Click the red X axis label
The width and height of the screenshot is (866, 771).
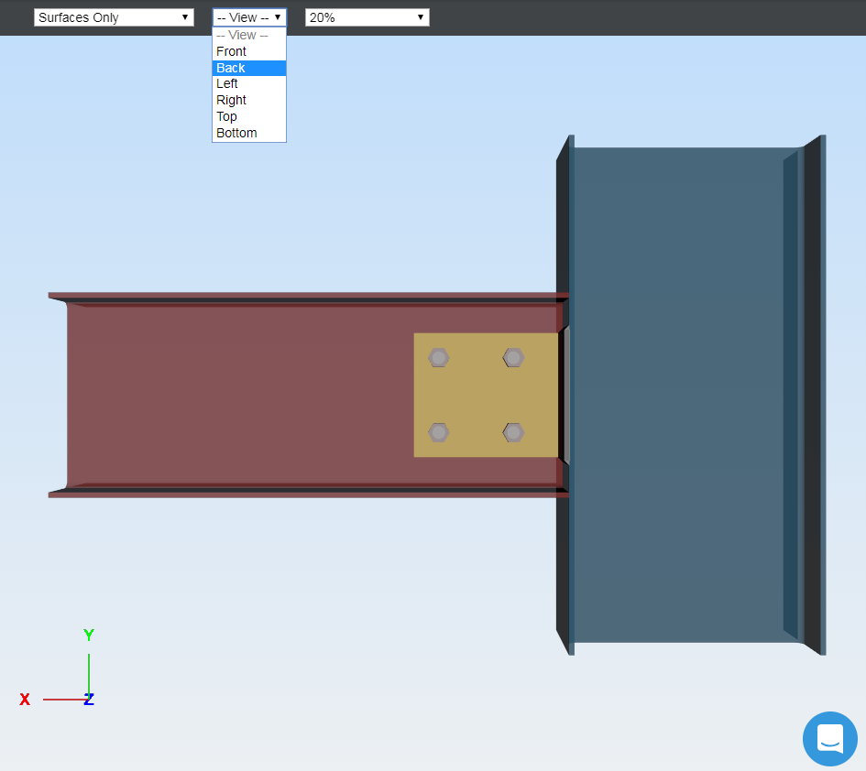(25, 700)
